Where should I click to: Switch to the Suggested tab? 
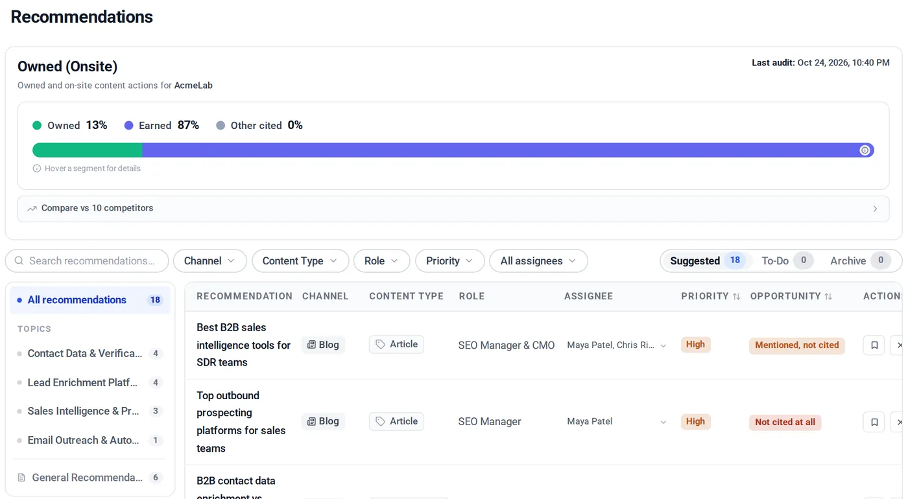click(706, 261)
